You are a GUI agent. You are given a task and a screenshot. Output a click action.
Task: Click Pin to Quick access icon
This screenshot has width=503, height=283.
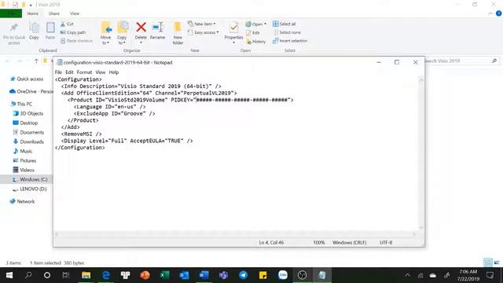point(14,28)
